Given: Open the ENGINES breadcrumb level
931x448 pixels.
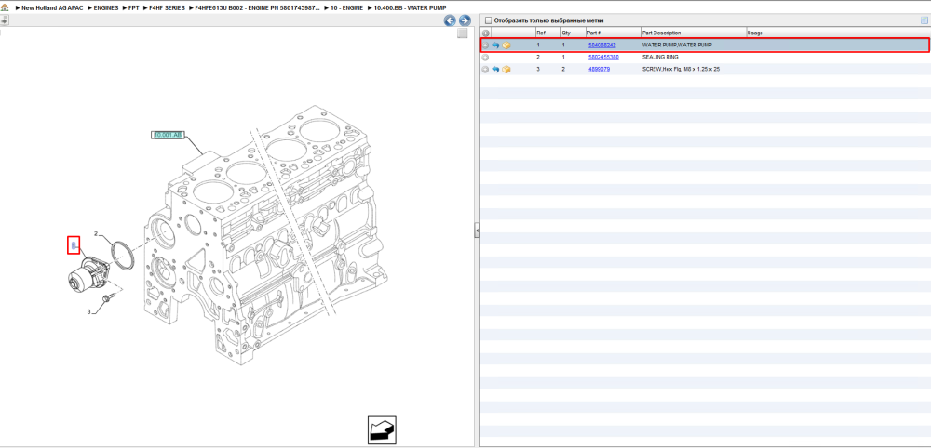Looking at the screenshot, I should tap(106, 7).
